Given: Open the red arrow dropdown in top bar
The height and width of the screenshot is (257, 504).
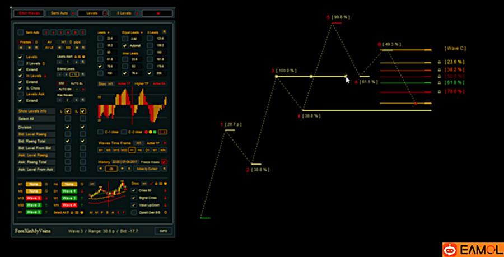Looking at the screenshot, I should [x=157, y=13].
